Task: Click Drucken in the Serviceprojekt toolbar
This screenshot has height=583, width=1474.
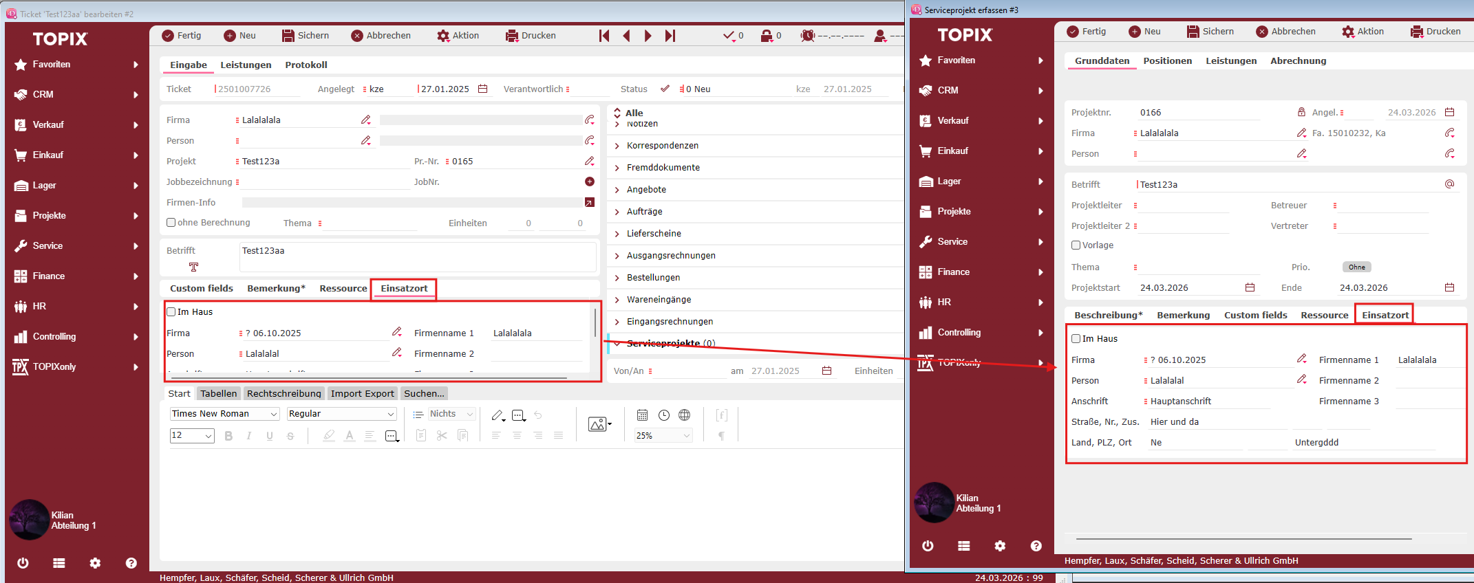Action: [x=1435, y=32]
